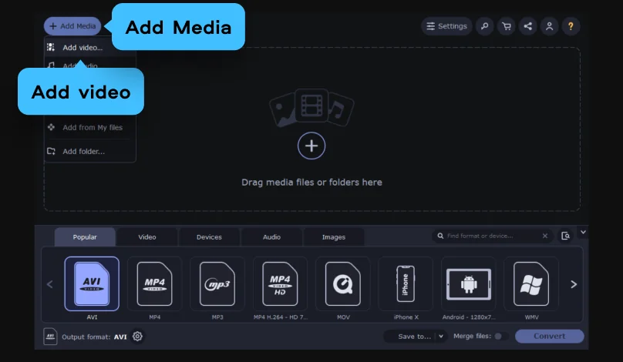Screen dimensions: 623x362
Task: Switch to the Audio tab
Action: 271,237
